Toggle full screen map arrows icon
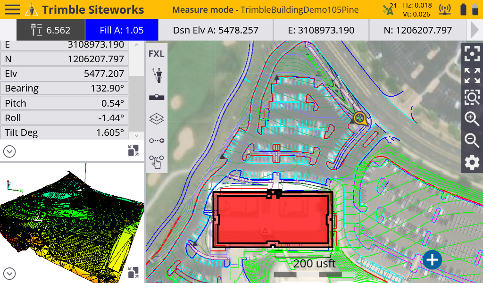Image resolution: width=483 pixels, height=283 pixels. pos(472,76)
